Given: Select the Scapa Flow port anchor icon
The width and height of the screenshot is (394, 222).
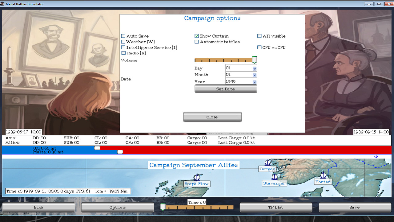Looking at the screenshot, I should point(196,178).
